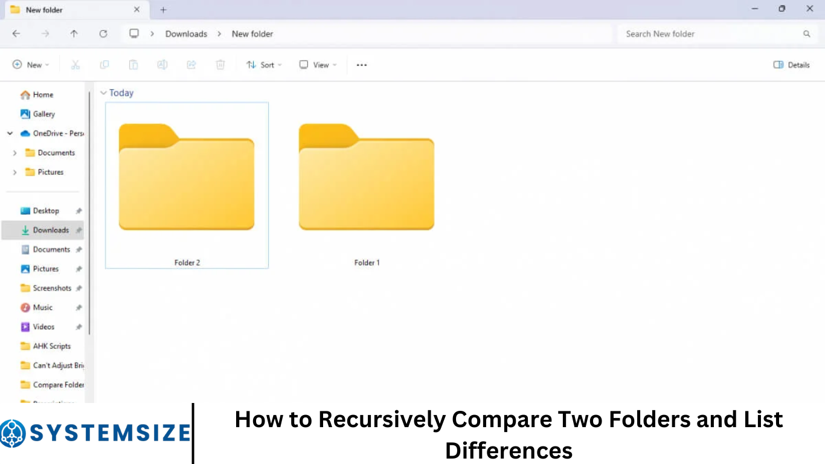Open pinned Downloads in sidebar

(43, 230)
